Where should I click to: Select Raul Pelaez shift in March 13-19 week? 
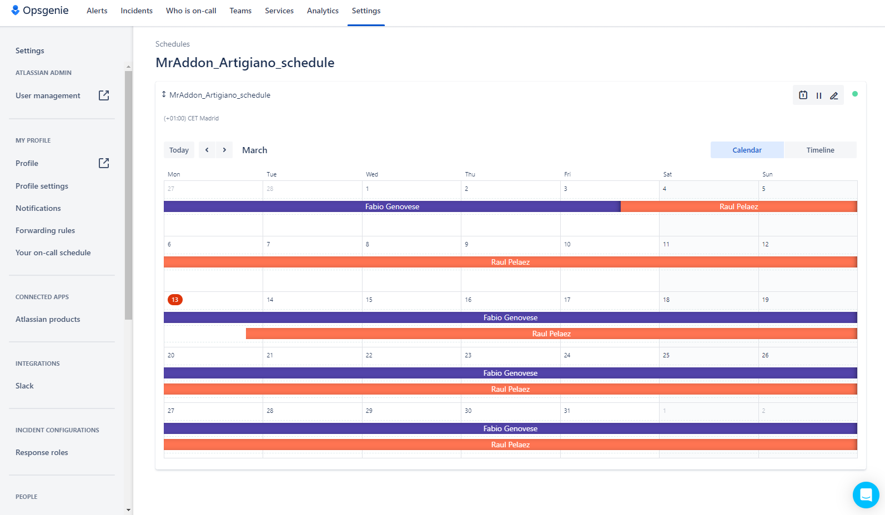(x=551, y=334)
